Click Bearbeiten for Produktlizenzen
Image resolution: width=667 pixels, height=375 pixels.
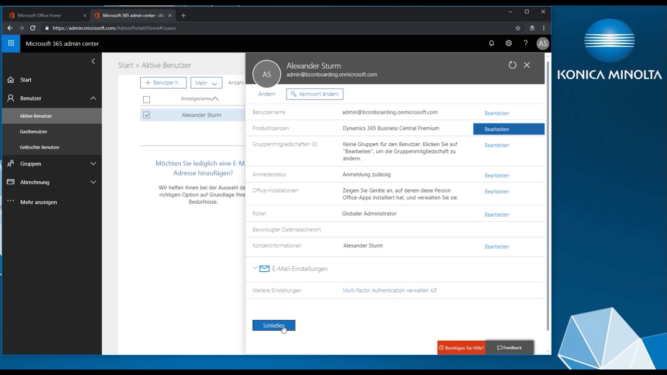point(509,129)
